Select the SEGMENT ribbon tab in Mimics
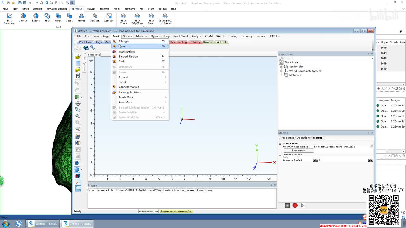Image resolution: width=406 pixels, height=228 pixels. [38, 9]
